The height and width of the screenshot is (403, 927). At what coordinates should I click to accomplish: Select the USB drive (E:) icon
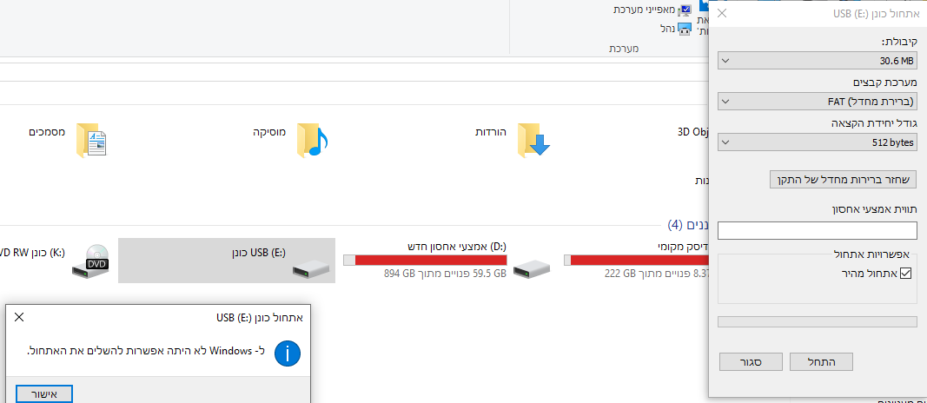tap(312, 270)
